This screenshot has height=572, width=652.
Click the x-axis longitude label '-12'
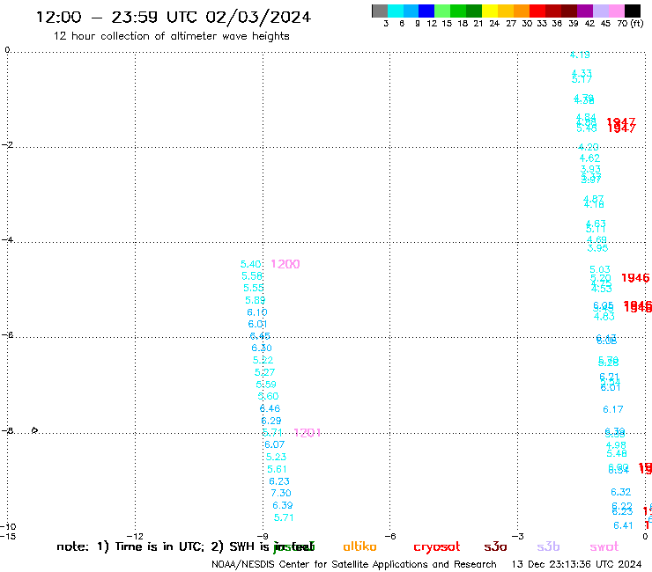[x=135, y=536]
